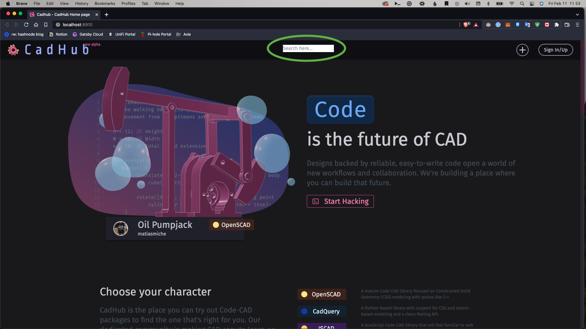Open the Brave hamburger menu
This screenshot has height=329, width=586.
[x=577, y=25]
